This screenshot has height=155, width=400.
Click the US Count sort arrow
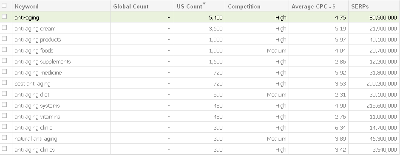pyautogui.click(x=204, y=3)
